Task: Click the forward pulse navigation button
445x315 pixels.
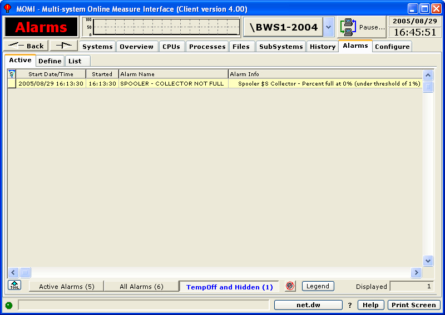Action: point(63,46)
